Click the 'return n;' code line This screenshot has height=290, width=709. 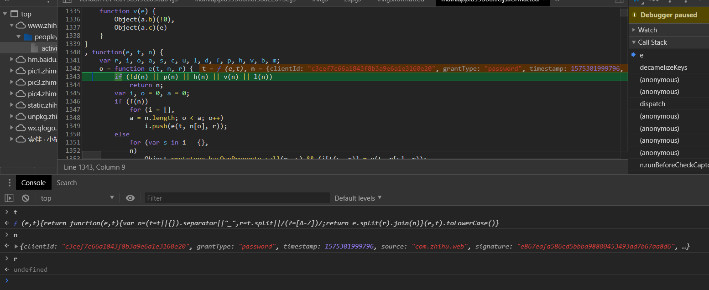click(146, 85)
